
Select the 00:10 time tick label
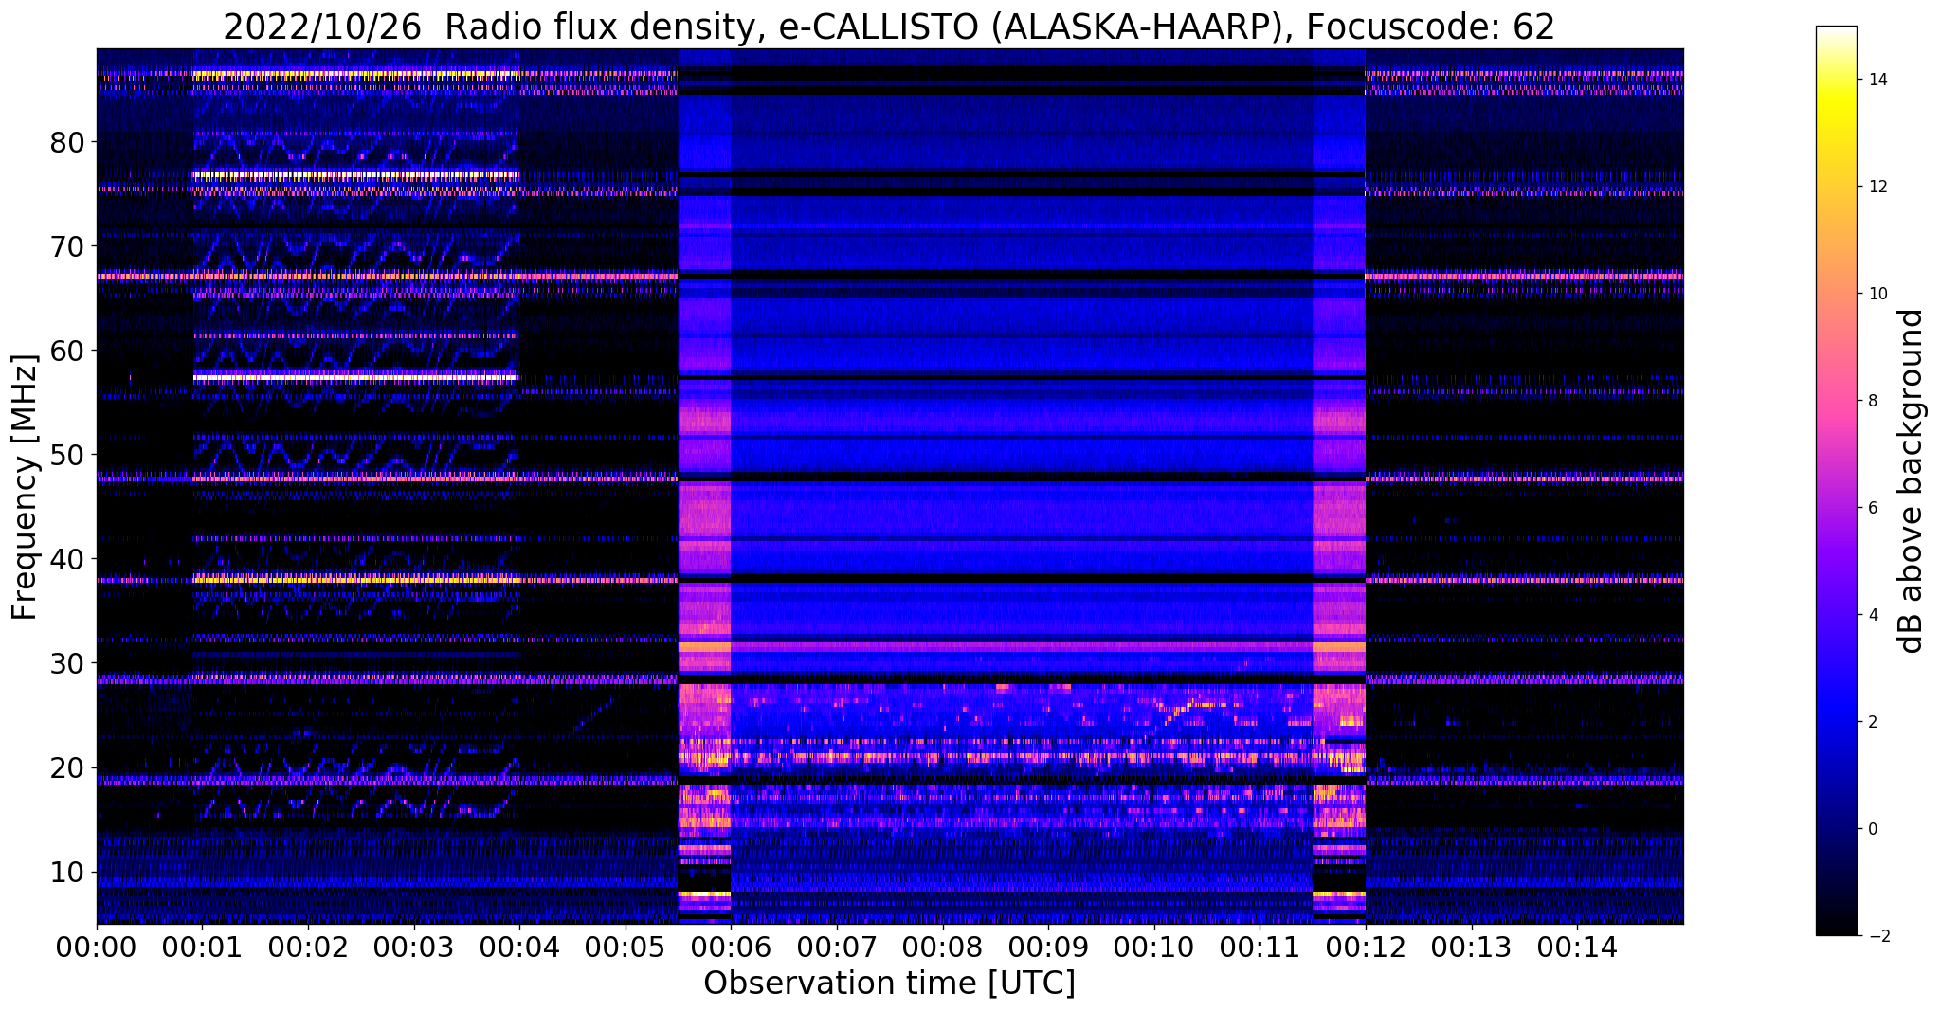tap(1153, 947)
